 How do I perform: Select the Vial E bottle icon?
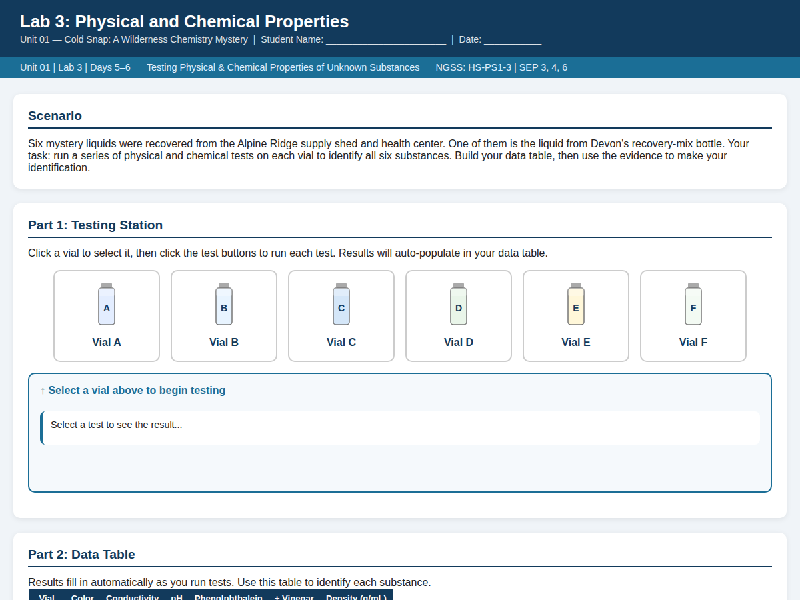(576, 304)
